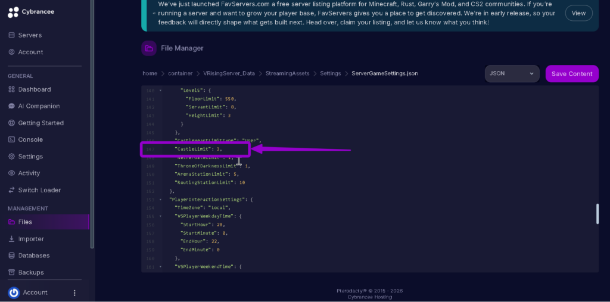The height and width of the screenshot is (302, 610).
Task: Open the Importer page
Action: [x=31, y=239]
